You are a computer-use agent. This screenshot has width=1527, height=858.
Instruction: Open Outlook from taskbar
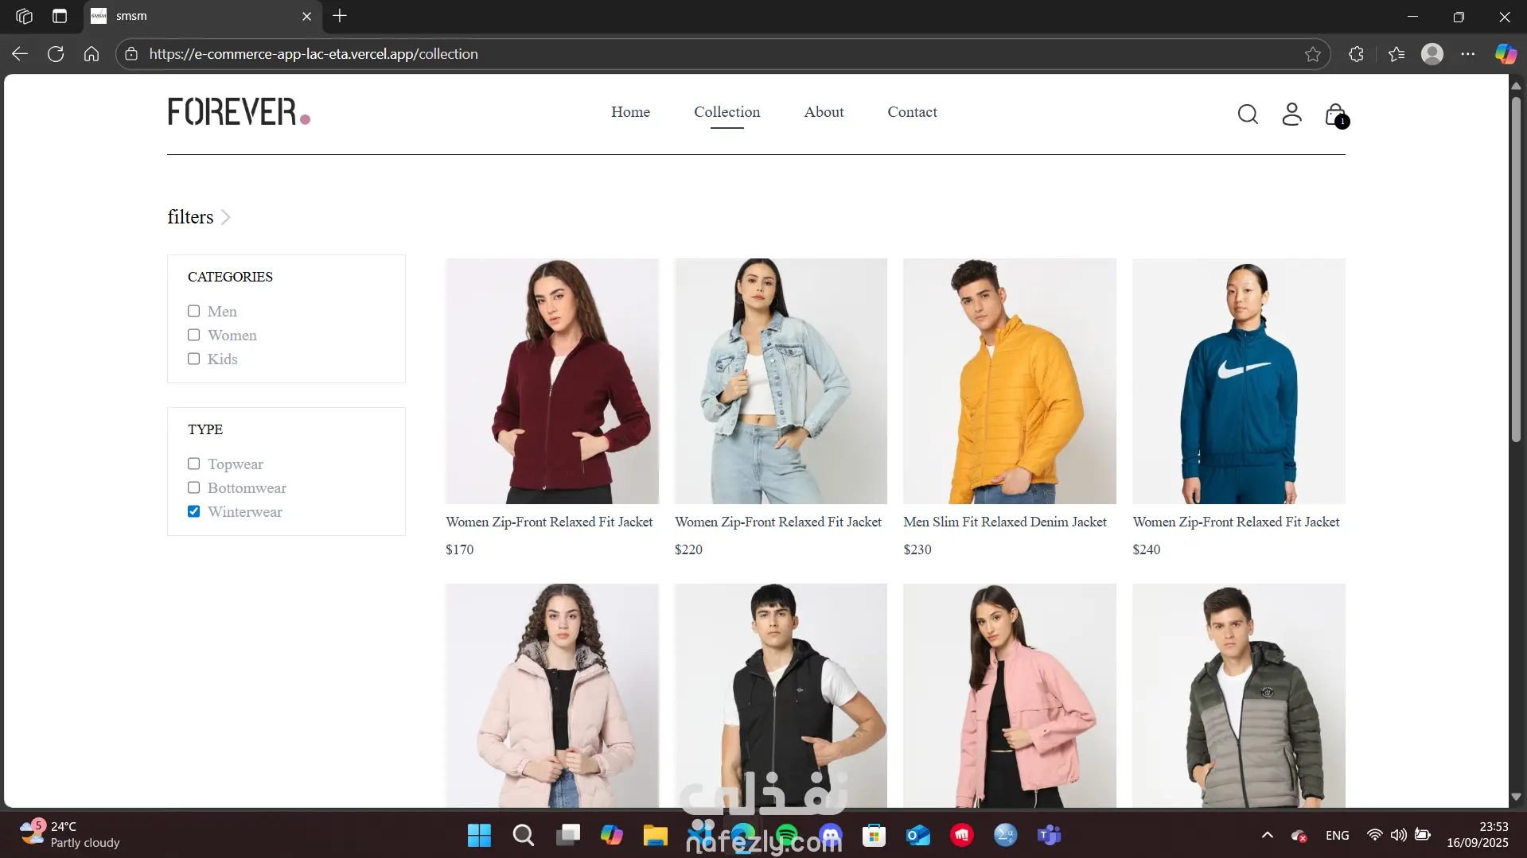[918, 835]
